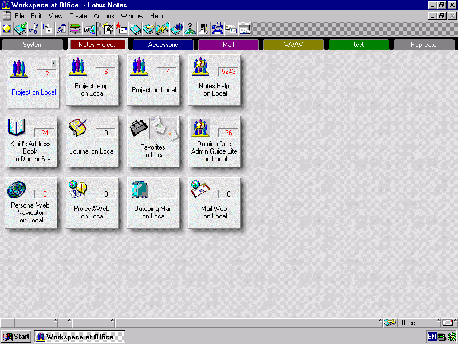Open the Create menu

78,16
